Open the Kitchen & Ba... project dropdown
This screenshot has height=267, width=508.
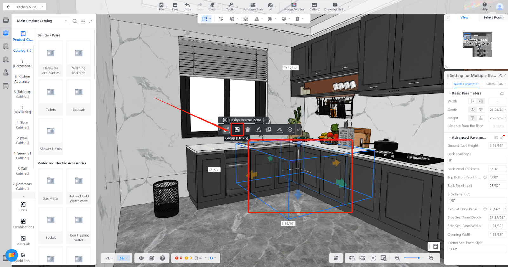(30, 7)
